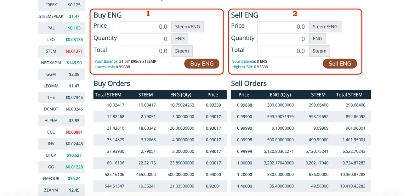The height and width of the screenshot is (196, 403).
Task: Focus the Buy ENG Total field
Action: coord(145,51)
